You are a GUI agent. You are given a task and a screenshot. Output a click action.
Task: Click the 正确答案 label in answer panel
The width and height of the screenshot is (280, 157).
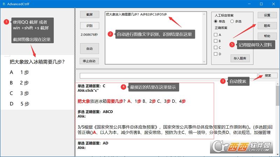click(221, 28)
